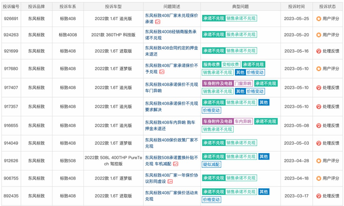
Task: View the 东风标致408保价政策厂家不兑现 complaint
Action: (171, 143)
